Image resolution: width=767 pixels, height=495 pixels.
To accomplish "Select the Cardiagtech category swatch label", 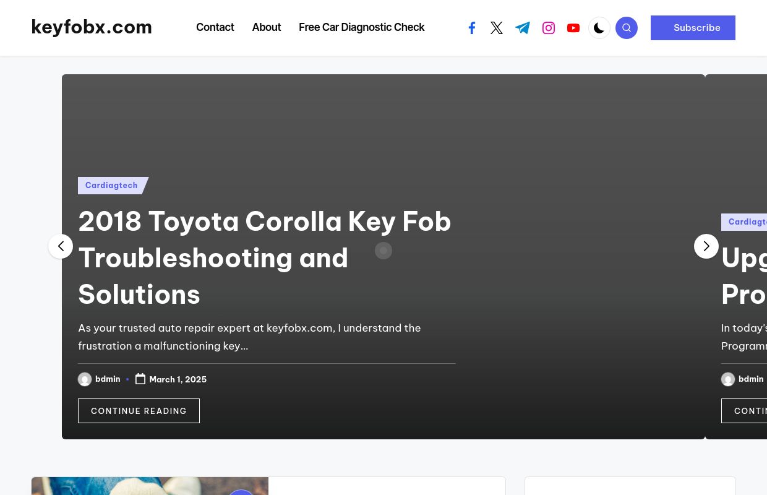I will coord(111,186).
